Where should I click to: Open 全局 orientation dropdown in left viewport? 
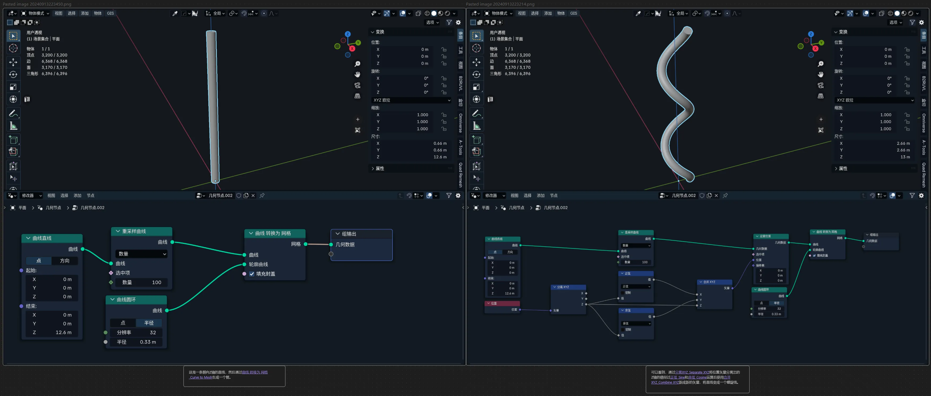pos(215,13)
